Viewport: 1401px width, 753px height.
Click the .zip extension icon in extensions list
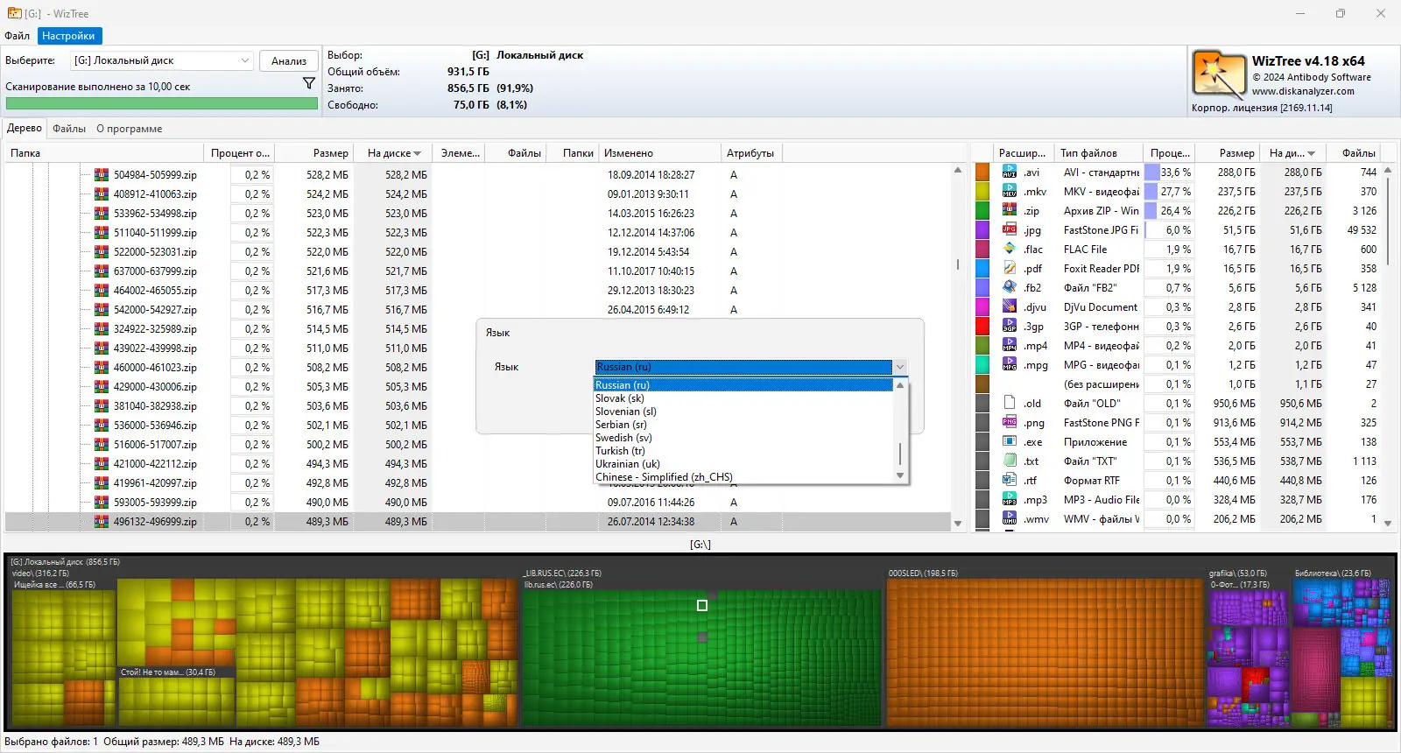(x=1010, y=211)
